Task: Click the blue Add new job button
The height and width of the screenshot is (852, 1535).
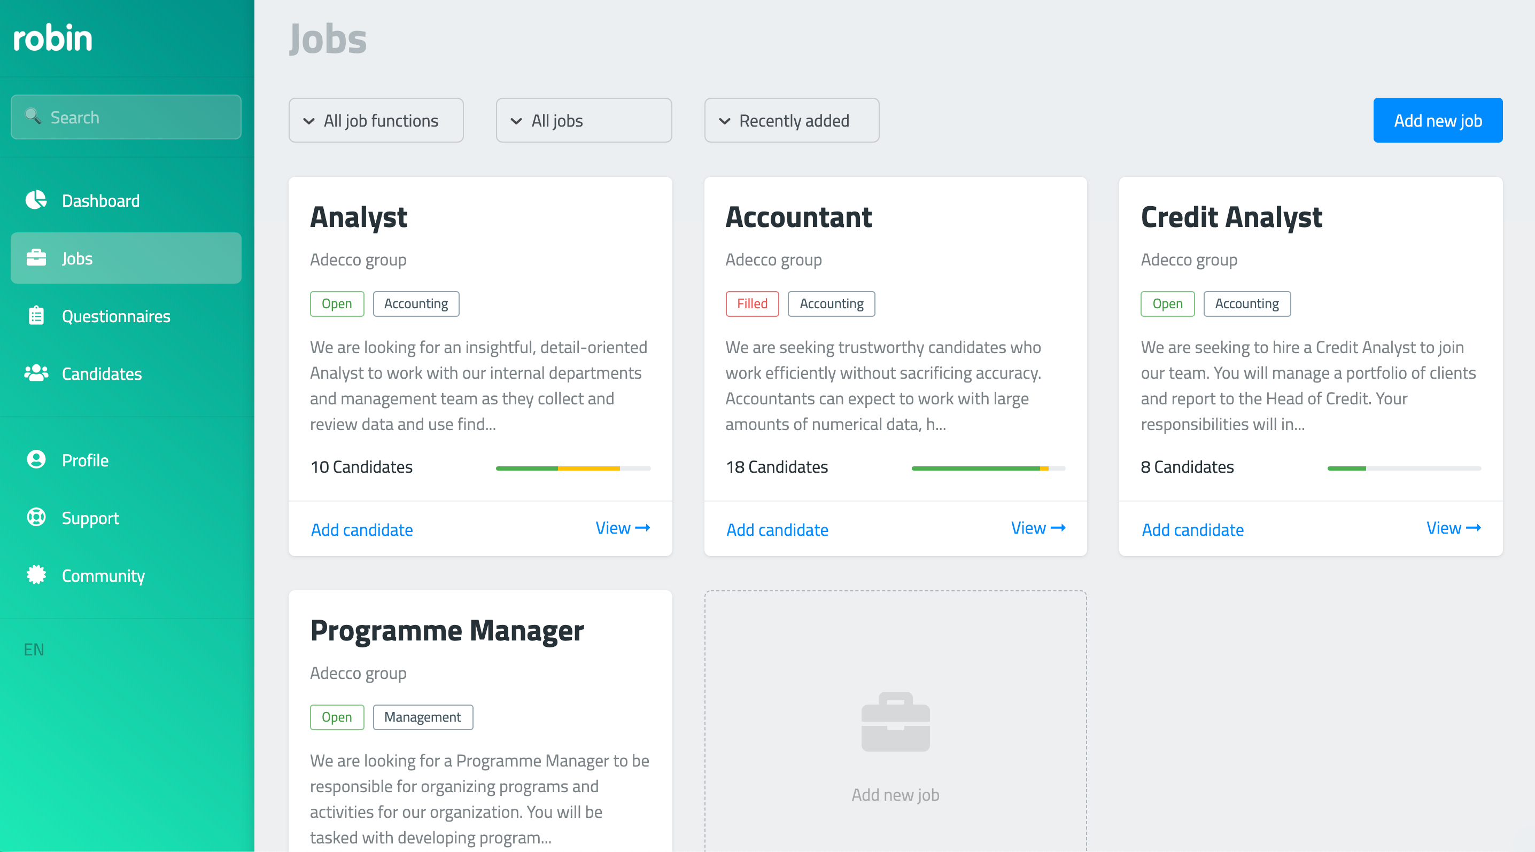Action: click(x=1437, y=120)
